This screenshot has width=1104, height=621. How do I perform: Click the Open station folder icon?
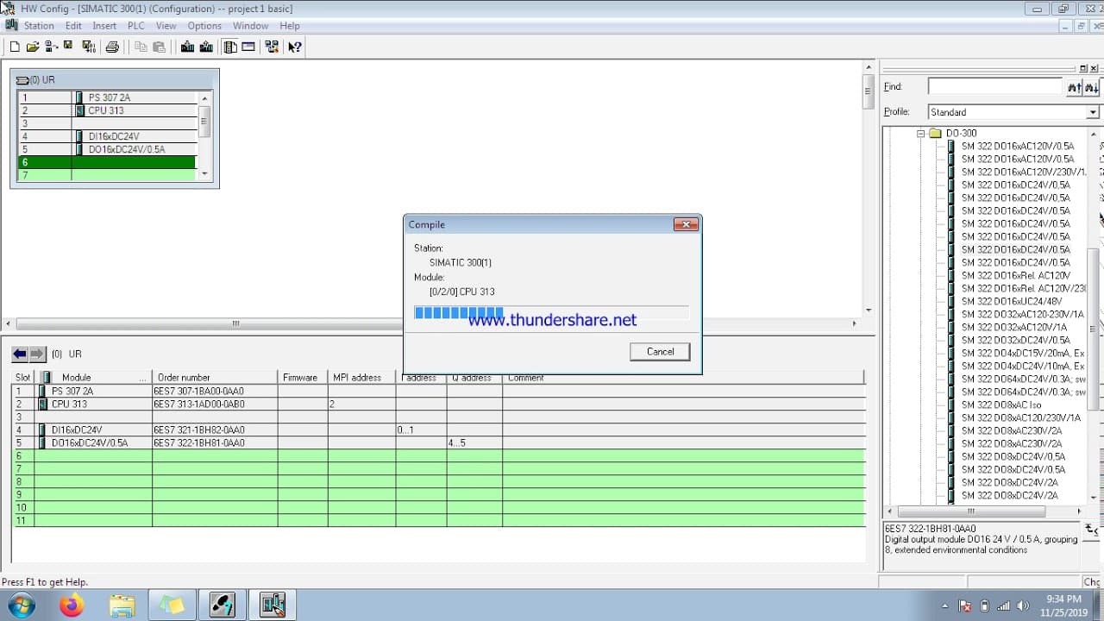34,47
